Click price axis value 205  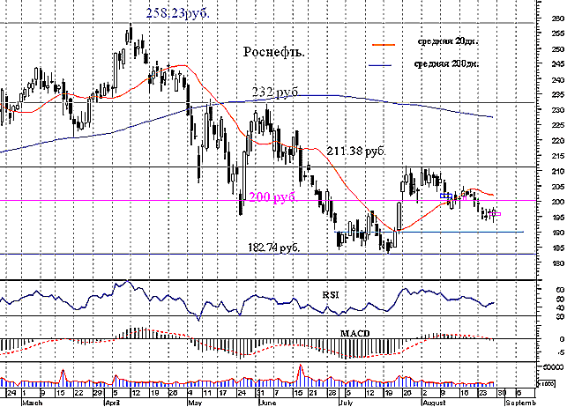click(558, 187)
